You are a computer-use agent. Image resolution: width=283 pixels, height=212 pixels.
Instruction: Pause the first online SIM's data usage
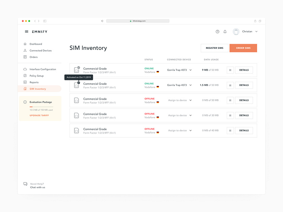pyautogui.click(x=230, y=70)
